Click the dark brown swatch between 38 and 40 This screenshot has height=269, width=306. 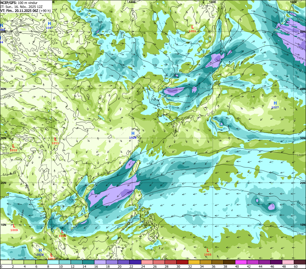229,262
